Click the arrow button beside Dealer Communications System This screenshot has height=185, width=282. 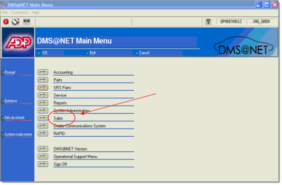[43, 126]
